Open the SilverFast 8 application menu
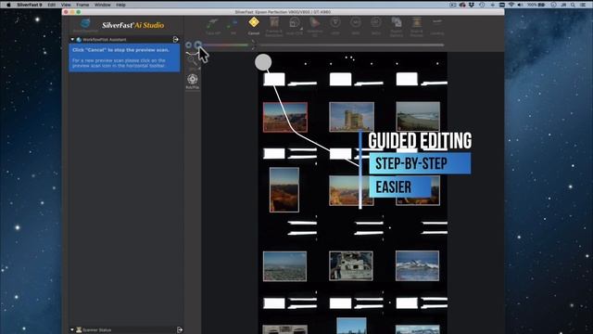The height and width of the screenshot is (334, 593). coord(30,5)
